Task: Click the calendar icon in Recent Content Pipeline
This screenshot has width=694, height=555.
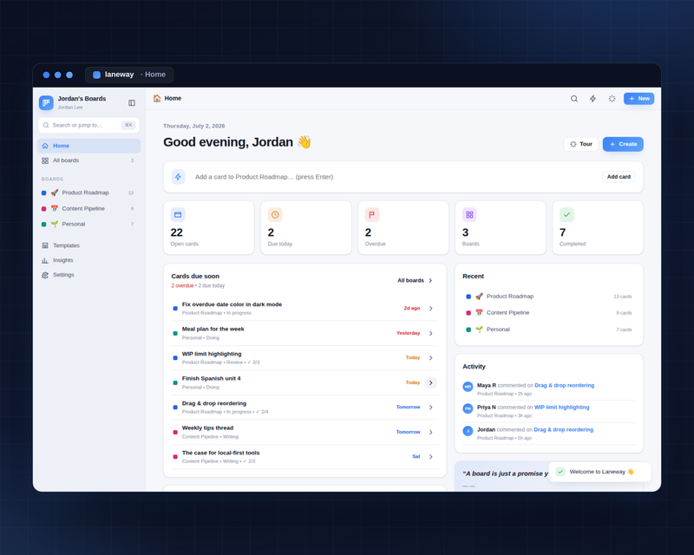Action: [479, 313]
